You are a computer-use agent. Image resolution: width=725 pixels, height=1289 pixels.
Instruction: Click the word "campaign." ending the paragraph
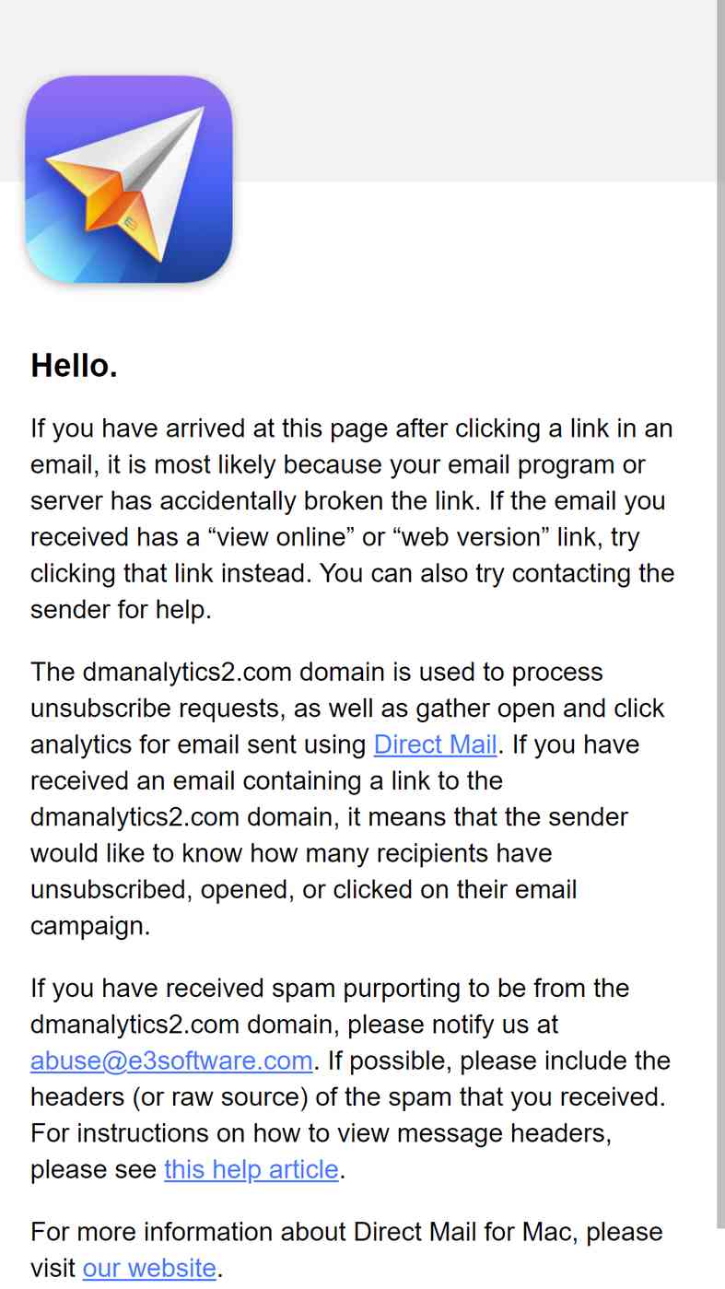pyautogui.click(x=90, y=926)
